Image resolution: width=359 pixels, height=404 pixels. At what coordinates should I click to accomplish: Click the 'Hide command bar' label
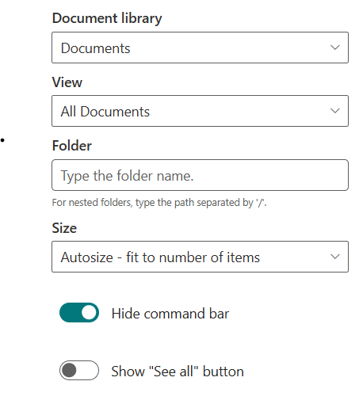click(x=170, y=314)
